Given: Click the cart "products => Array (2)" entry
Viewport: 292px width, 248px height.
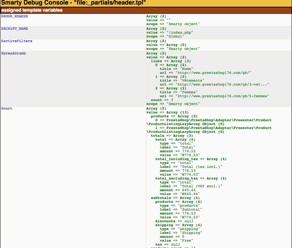Looking at the screenshot, I should (170, 116).
